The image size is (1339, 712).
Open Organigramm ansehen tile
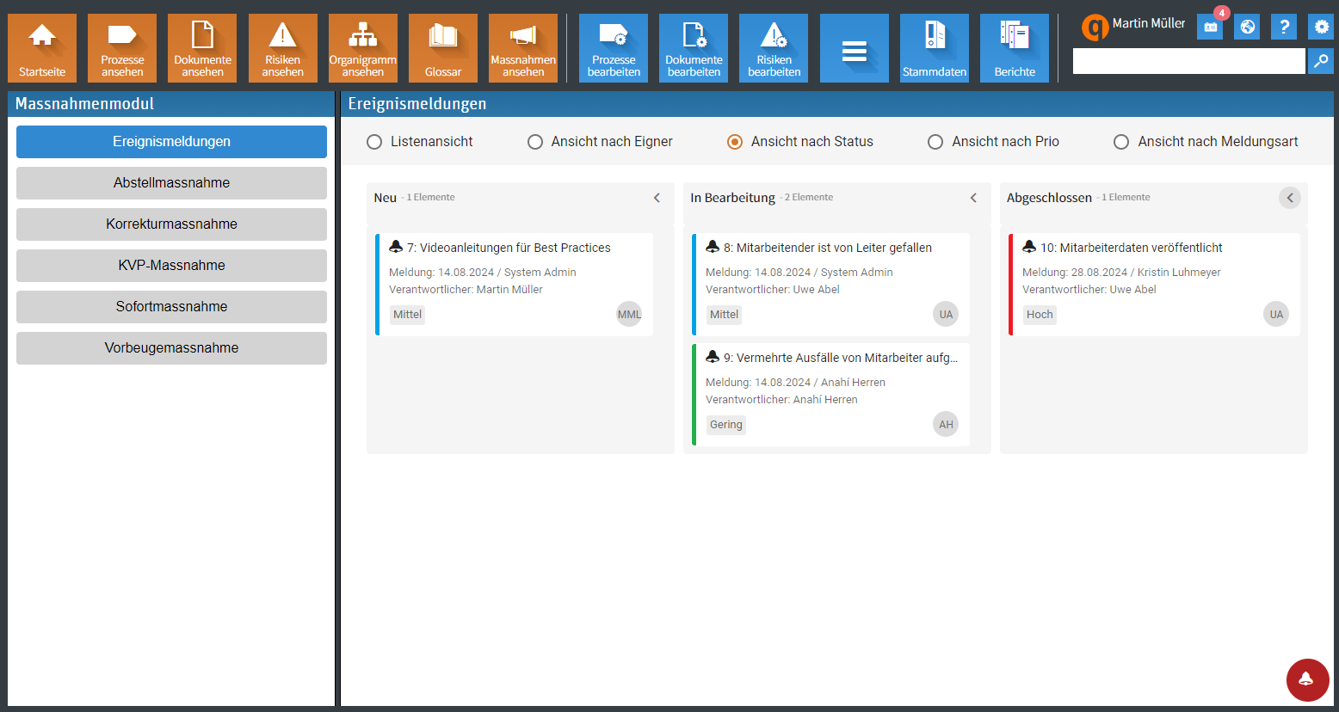point(363,48)
